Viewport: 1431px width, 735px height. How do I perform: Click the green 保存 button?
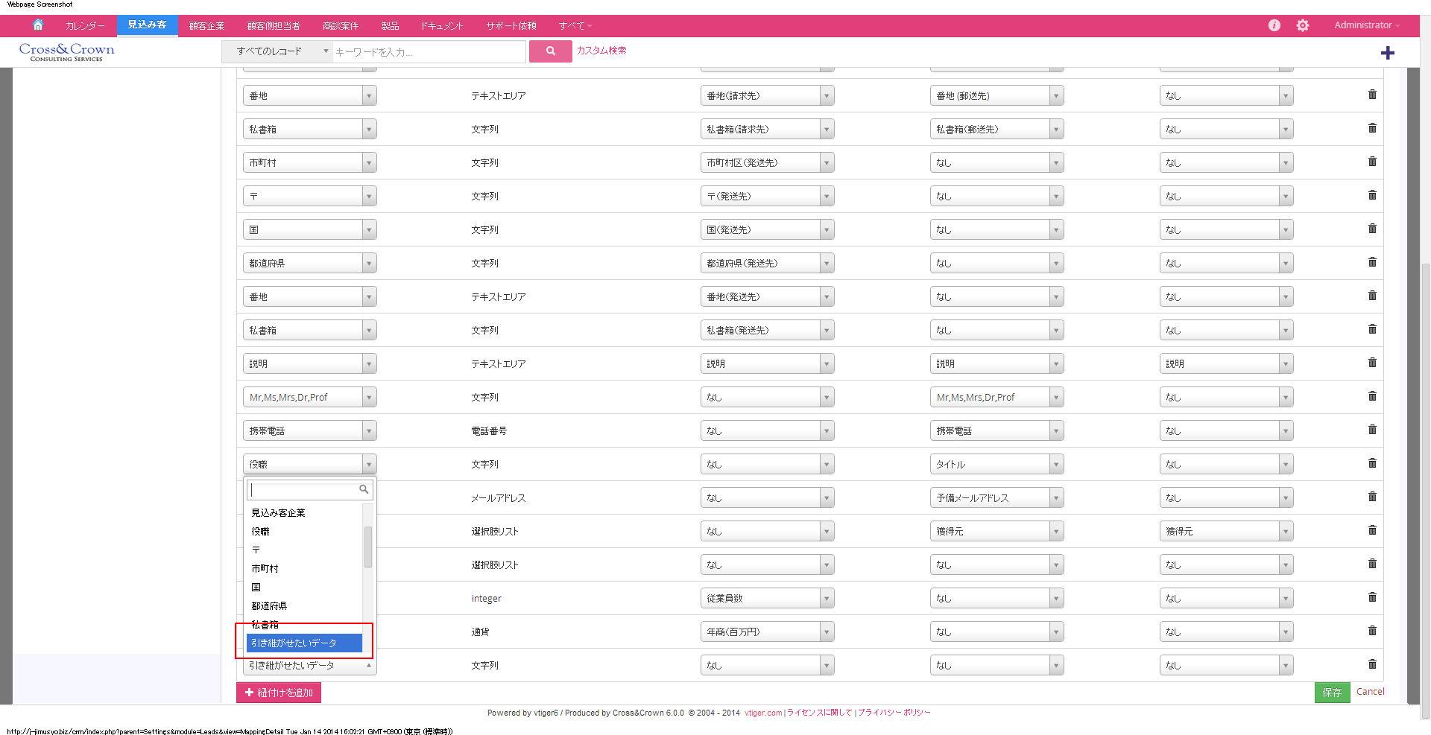coord(1331,693)
